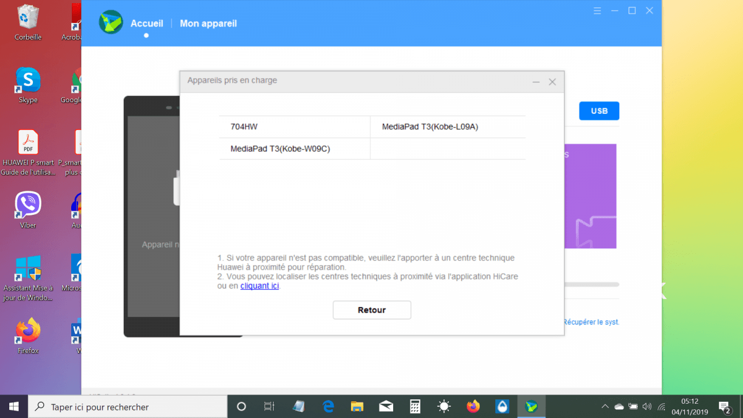Maximize the HiSuite main window
This screenshot has height=418, width=743.
pyautogui.click(x=632, y=11)
